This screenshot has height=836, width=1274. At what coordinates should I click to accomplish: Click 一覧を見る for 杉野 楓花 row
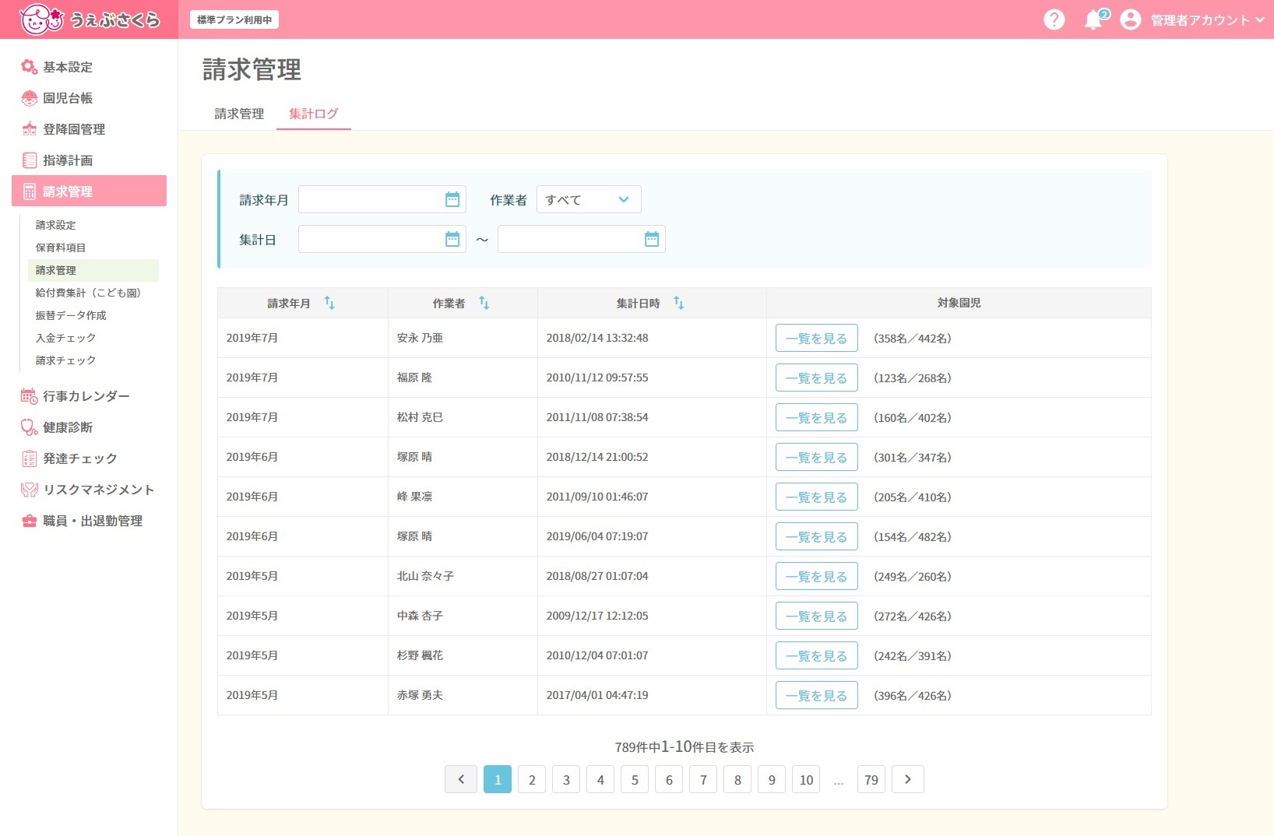817,655
